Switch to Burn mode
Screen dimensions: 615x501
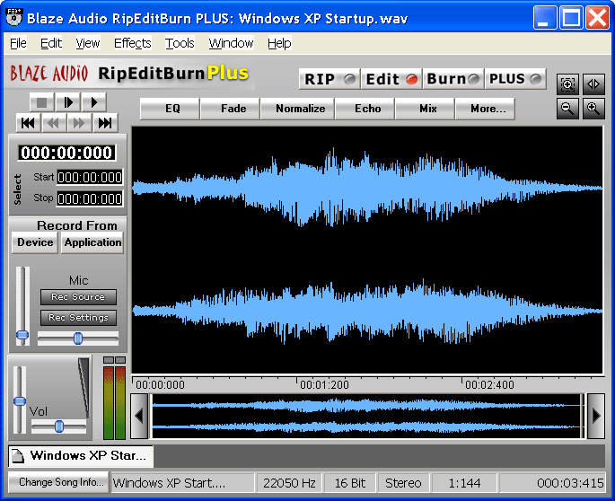pyautogui.click(x=453, y=79)
